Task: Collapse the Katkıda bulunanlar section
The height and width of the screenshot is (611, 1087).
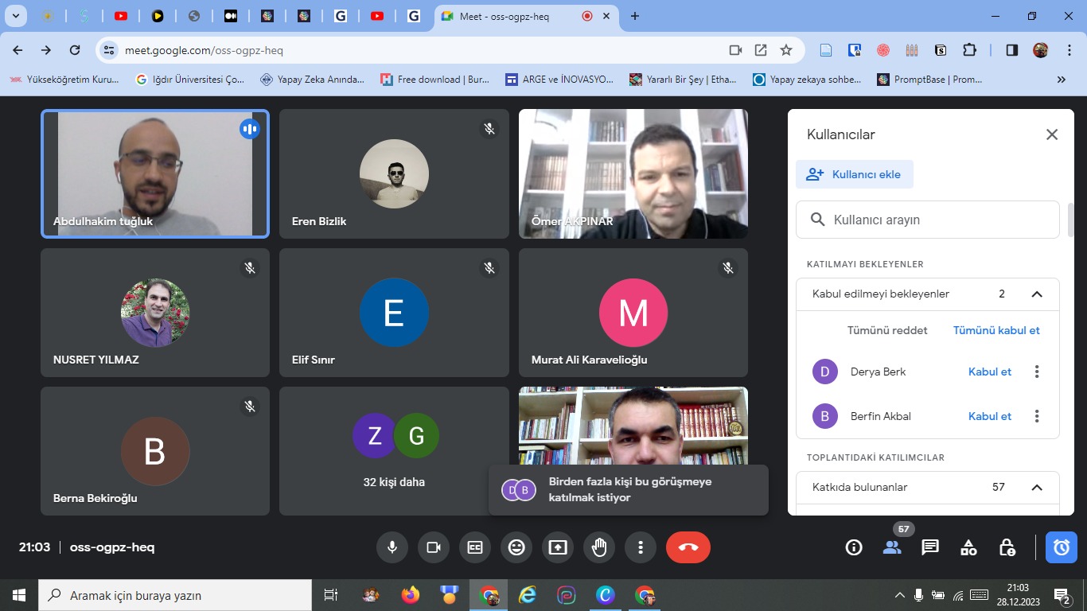Action: coord(1037,487)
